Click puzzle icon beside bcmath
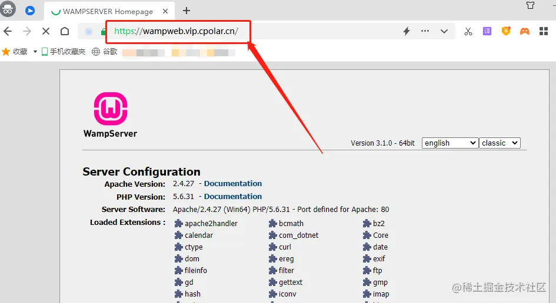Screen dimensions: 556x303 [x=272, y=223]
